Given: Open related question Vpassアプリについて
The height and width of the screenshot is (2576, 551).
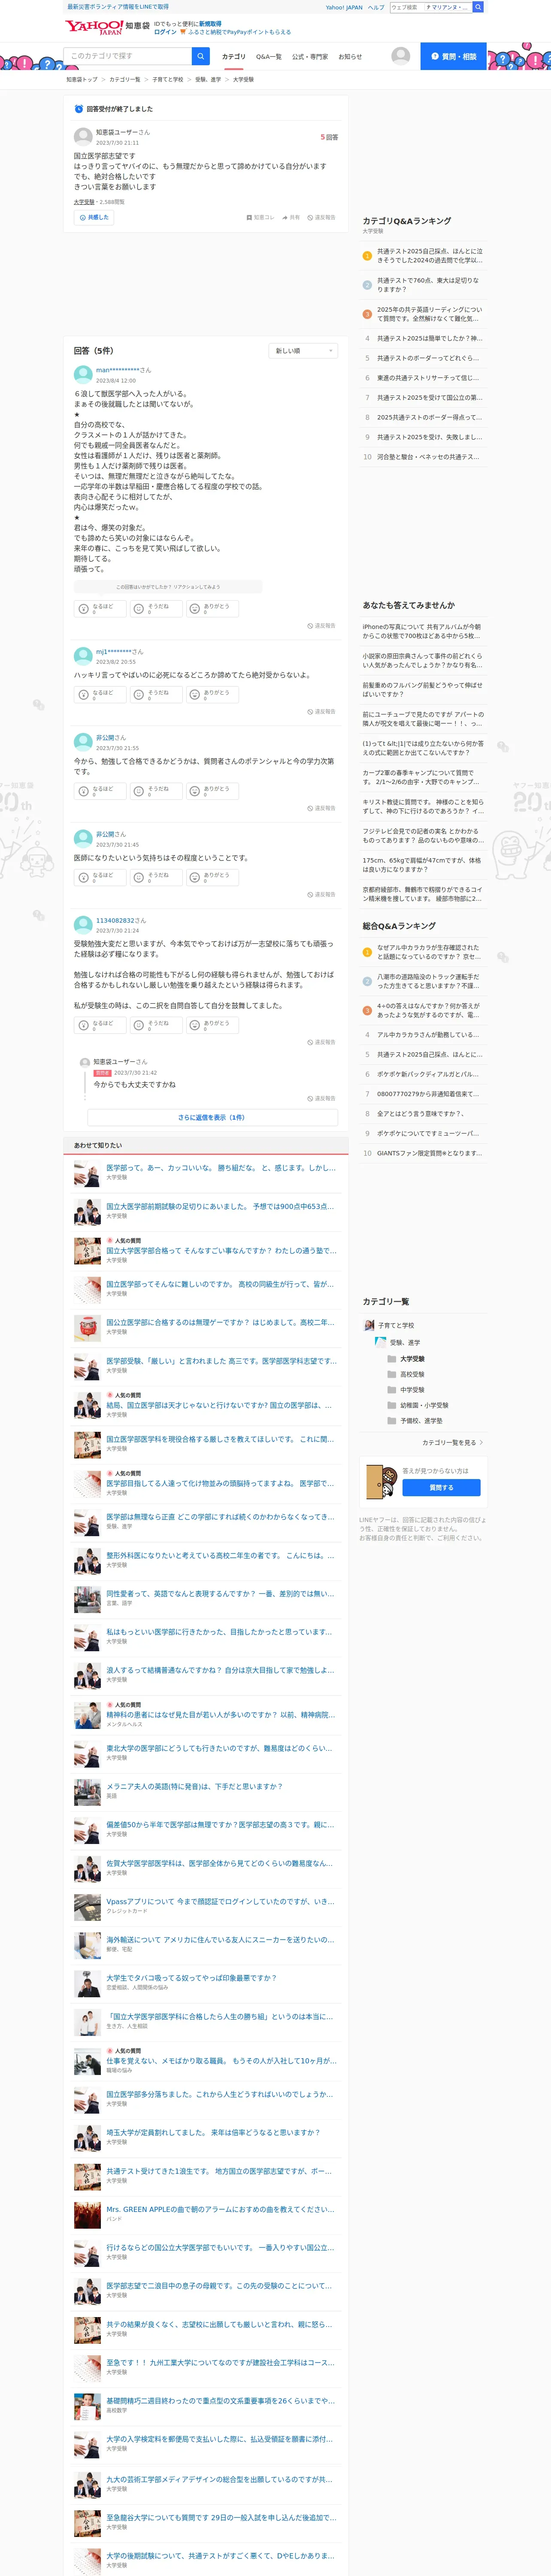Looking at the screenshot, I should coord(221,1901).
